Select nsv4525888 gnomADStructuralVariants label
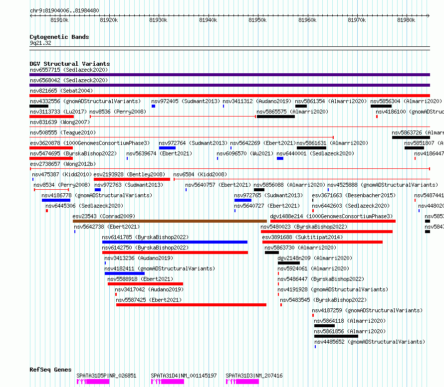444x387 pixels. [x=383, y=185]
